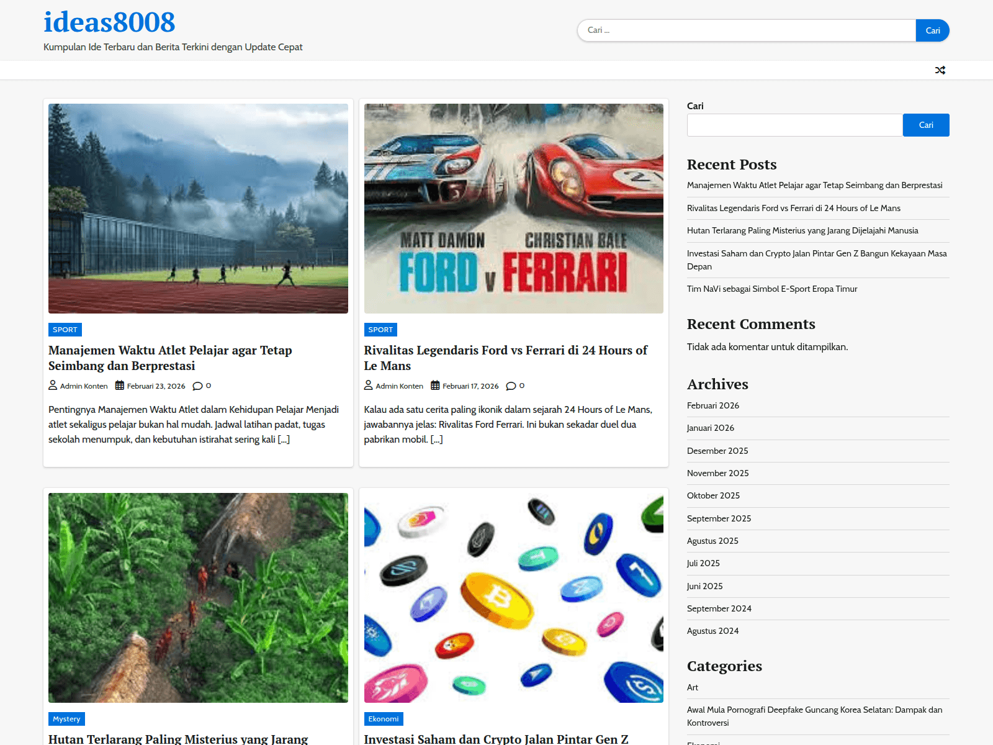Open the crypto coins thumbnail

click(514, 598)
